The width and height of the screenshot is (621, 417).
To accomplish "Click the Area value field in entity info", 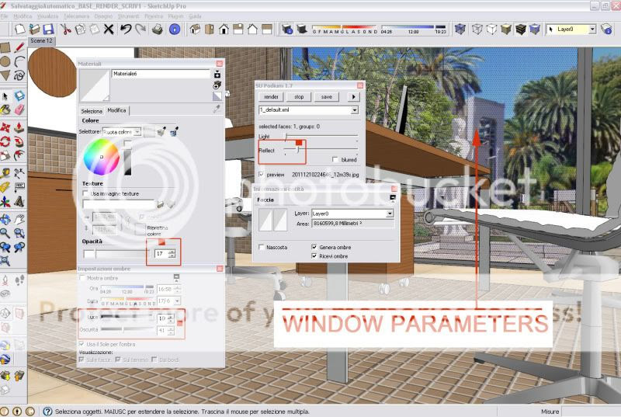I will point(353,224).
